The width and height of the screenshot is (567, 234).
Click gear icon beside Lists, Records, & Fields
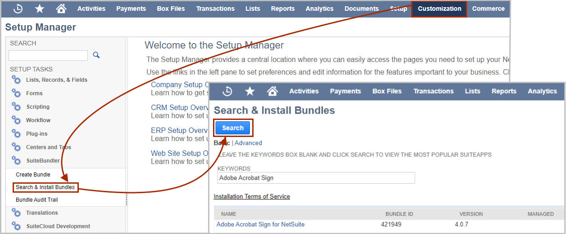(16, 80)
